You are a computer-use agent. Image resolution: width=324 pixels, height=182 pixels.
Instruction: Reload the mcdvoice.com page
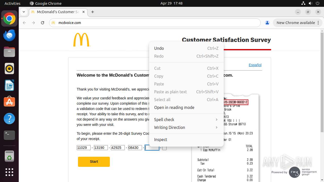pos(43,23)
